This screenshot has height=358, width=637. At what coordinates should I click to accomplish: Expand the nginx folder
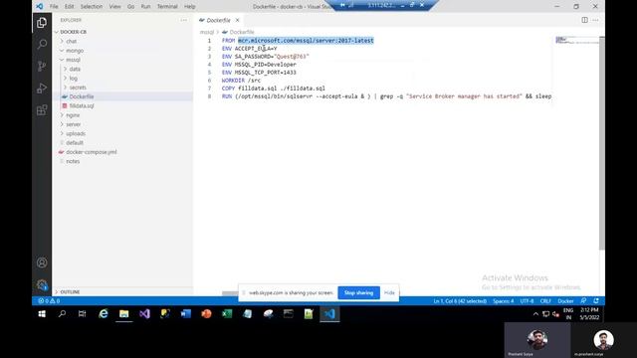coord(62,115)
